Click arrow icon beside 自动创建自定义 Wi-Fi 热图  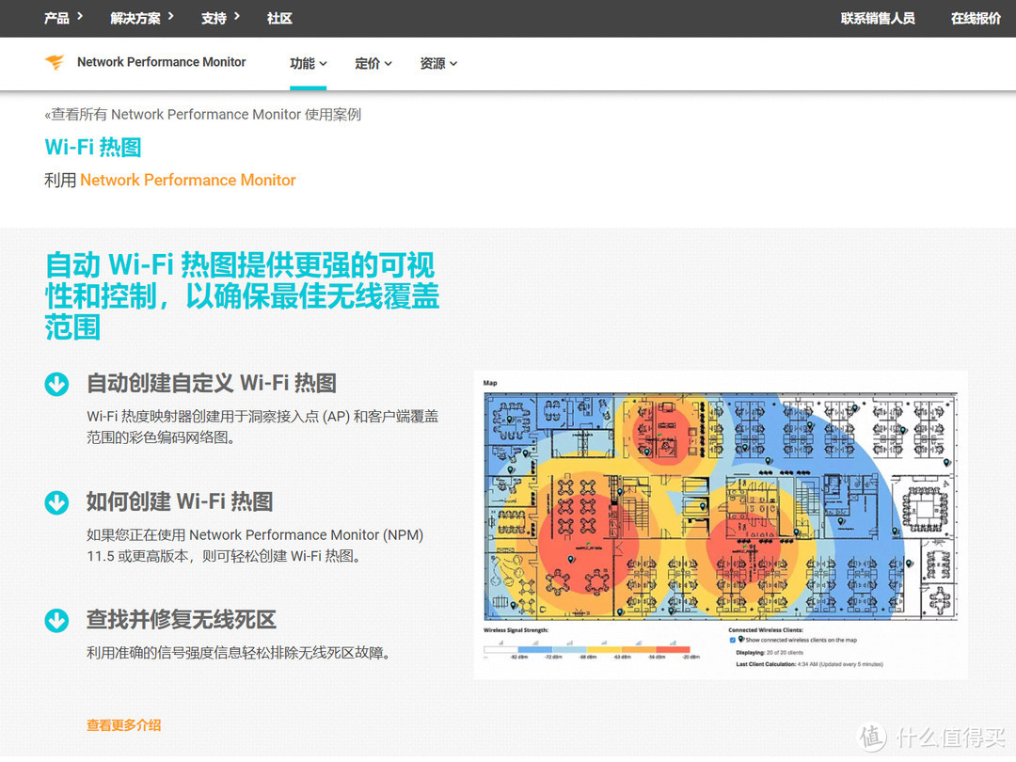(56, 384)
